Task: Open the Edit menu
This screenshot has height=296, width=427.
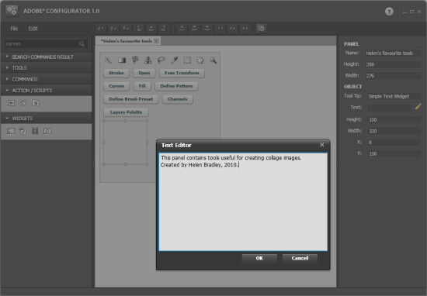Action: click(x=33, y=29)
